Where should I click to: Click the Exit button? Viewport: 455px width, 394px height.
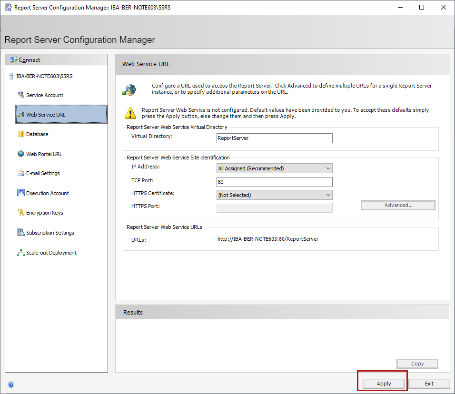429,384
